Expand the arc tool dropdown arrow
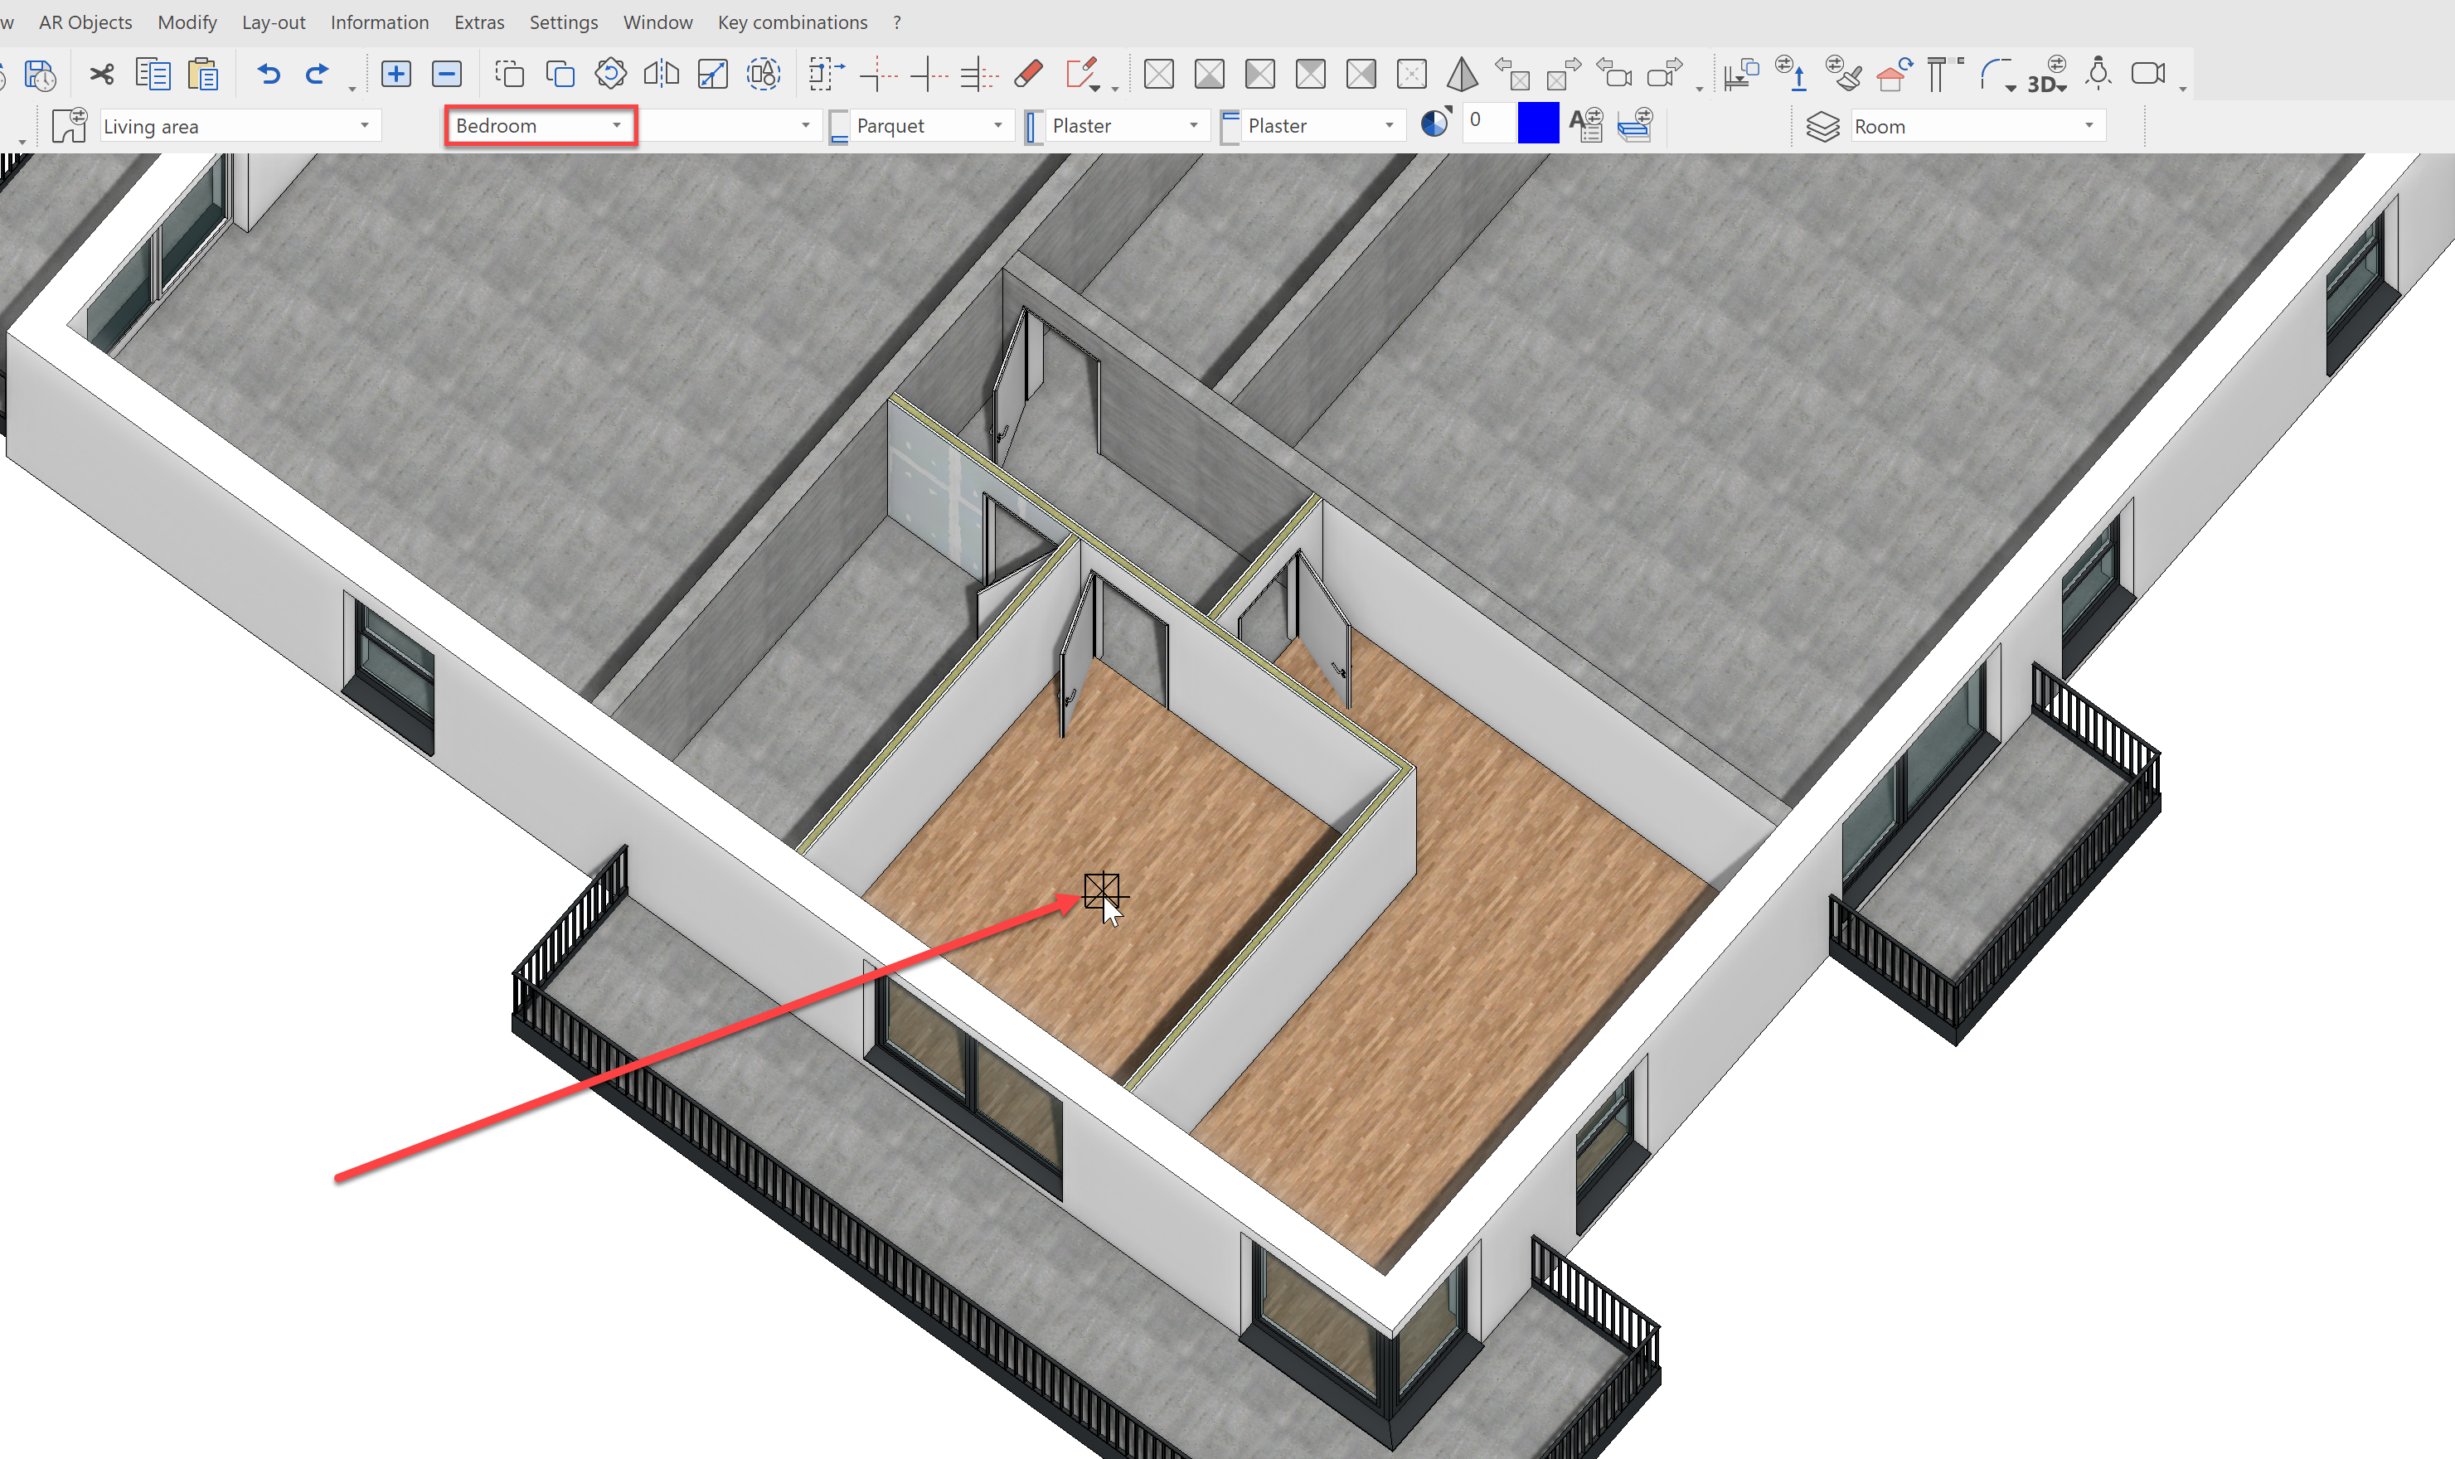The width and height of the screenshot is (2455, 1459). point(2011,88)
